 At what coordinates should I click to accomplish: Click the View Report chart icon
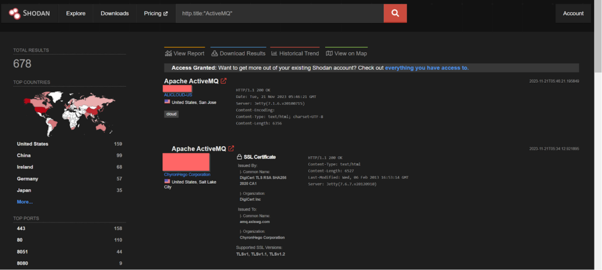[168, 53]
